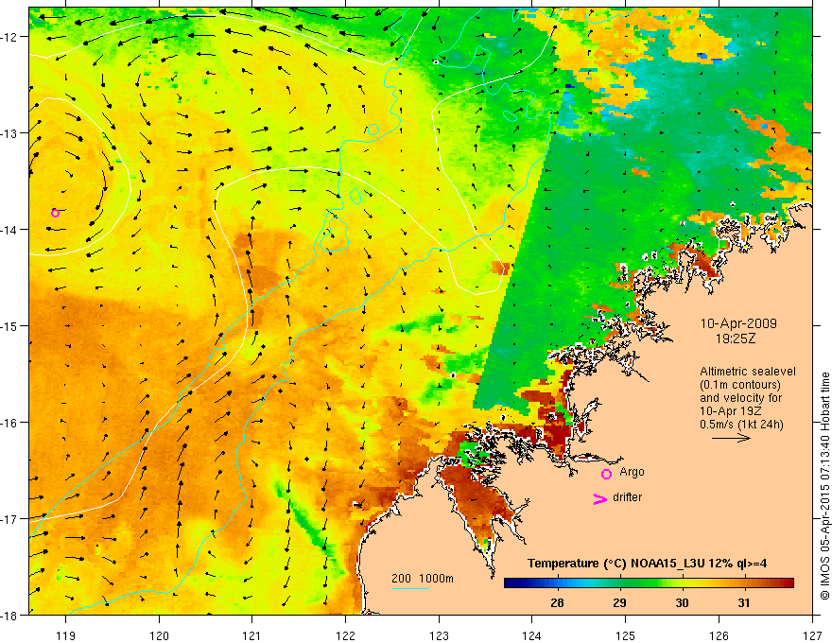Click the "0.5m/s (1kt 24h)" text
832x643 pixels.
[x=742, y=425]
